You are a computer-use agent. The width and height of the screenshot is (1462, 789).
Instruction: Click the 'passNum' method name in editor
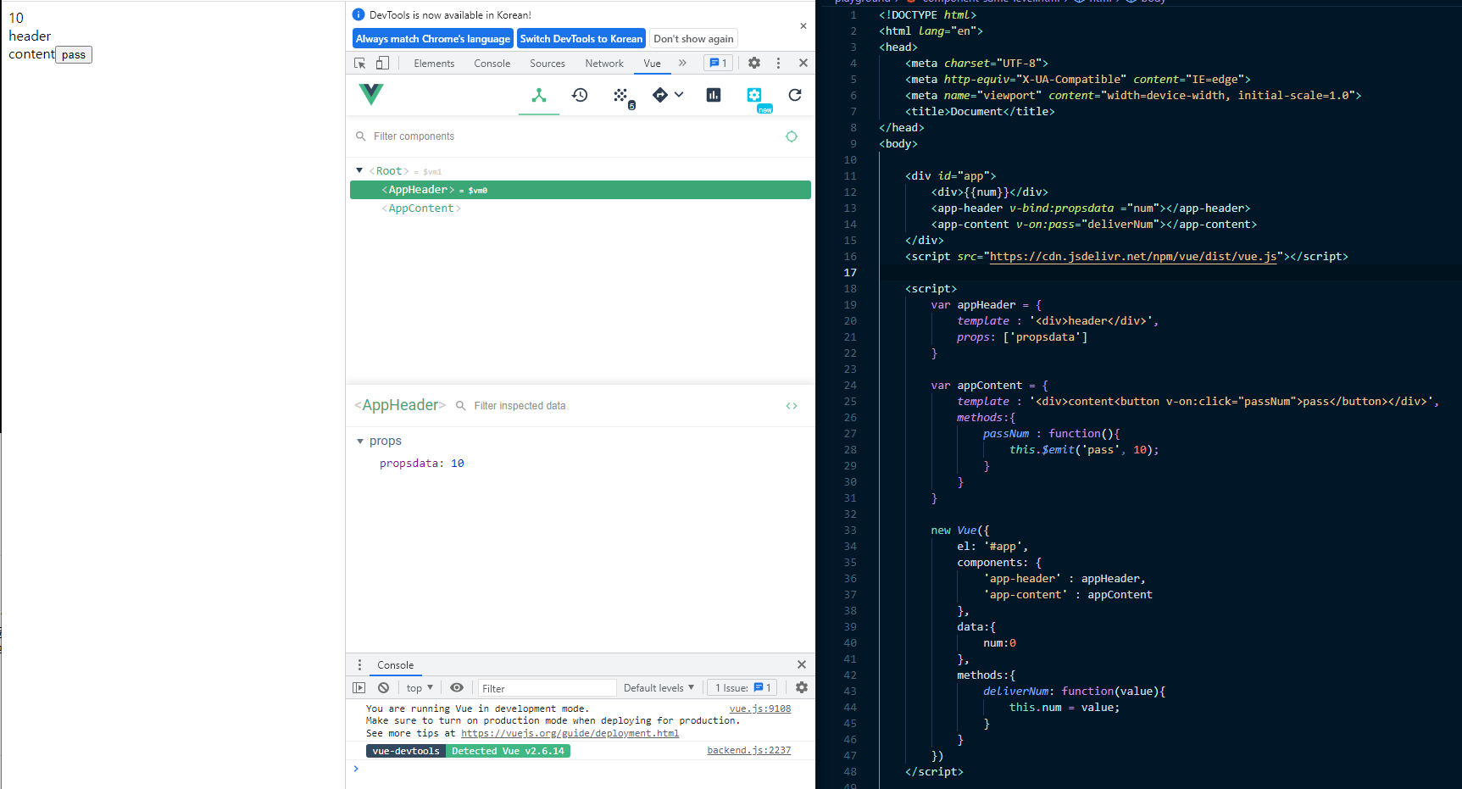1006,434
